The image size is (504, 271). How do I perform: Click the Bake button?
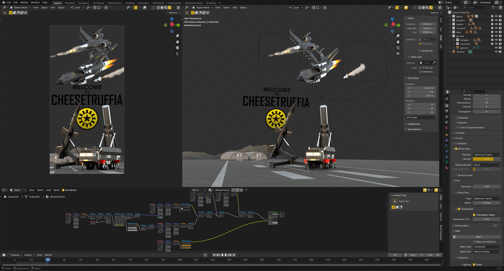(478, 237)
